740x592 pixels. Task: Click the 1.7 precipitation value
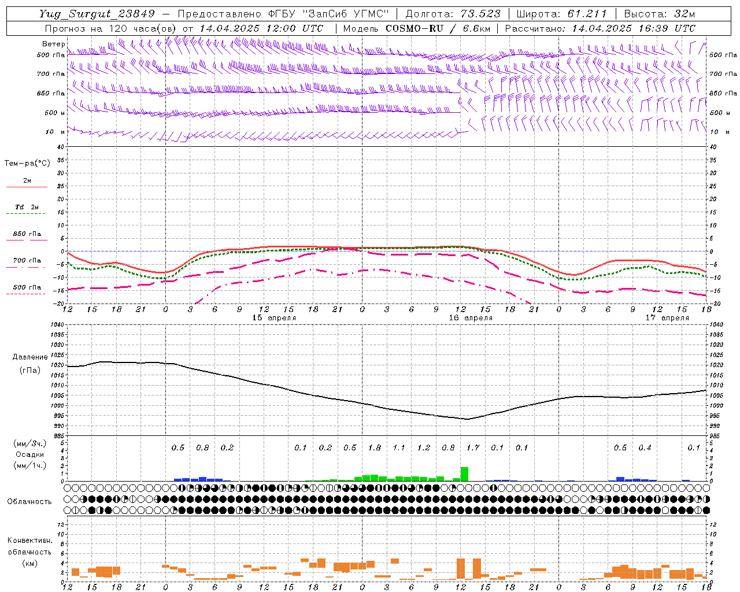coord(473,448)
